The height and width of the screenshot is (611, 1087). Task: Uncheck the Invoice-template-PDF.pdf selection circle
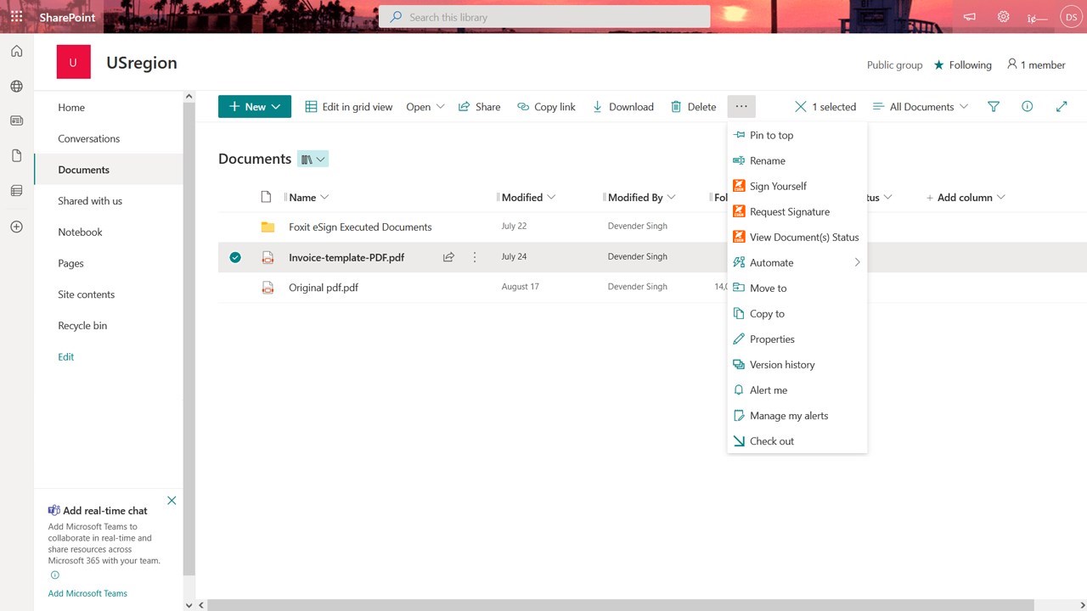(x=235, y=257)
